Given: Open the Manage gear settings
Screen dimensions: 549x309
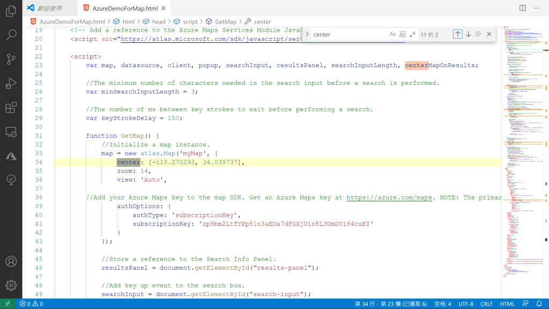Looking at the screenshot, I should tap(11, 285).
